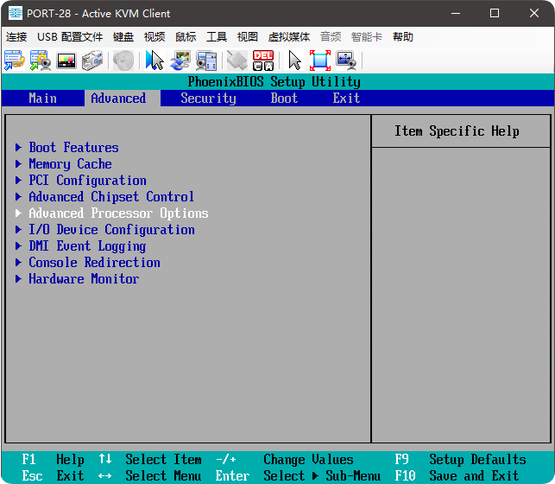This screenshot has height=484, width=555.
Task: Capture the screen with the camera icon
Action: click(92, 60)
